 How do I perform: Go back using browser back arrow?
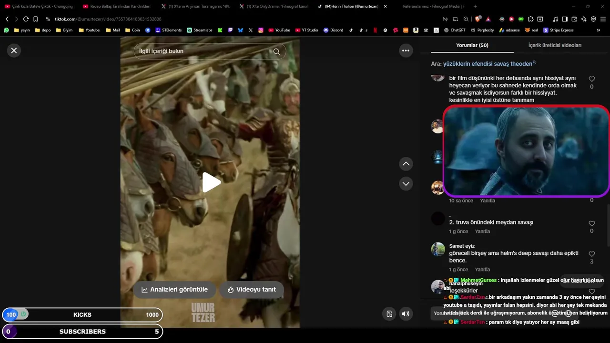tap(7, 19)
